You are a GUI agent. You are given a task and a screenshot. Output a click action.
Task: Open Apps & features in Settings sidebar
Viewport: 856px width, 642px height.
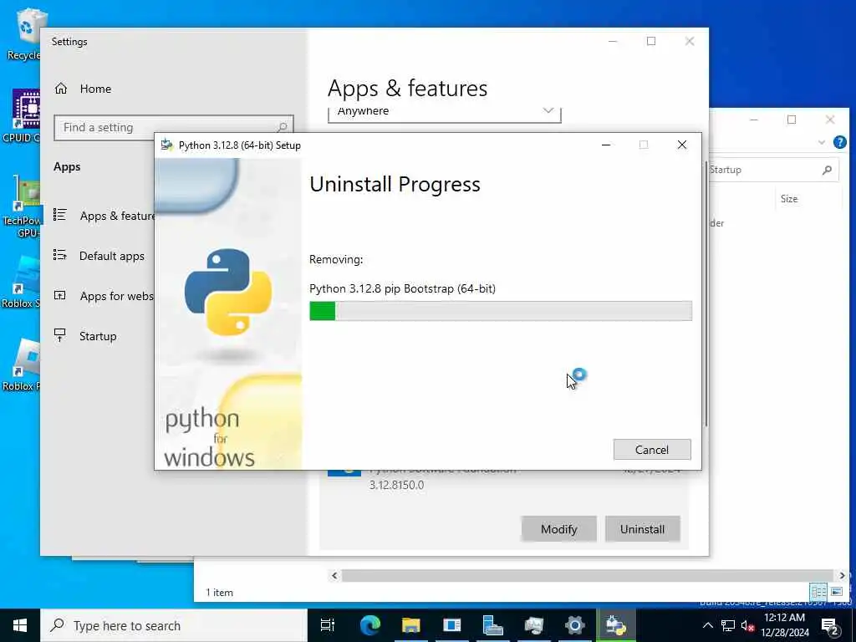pos(104,216)
